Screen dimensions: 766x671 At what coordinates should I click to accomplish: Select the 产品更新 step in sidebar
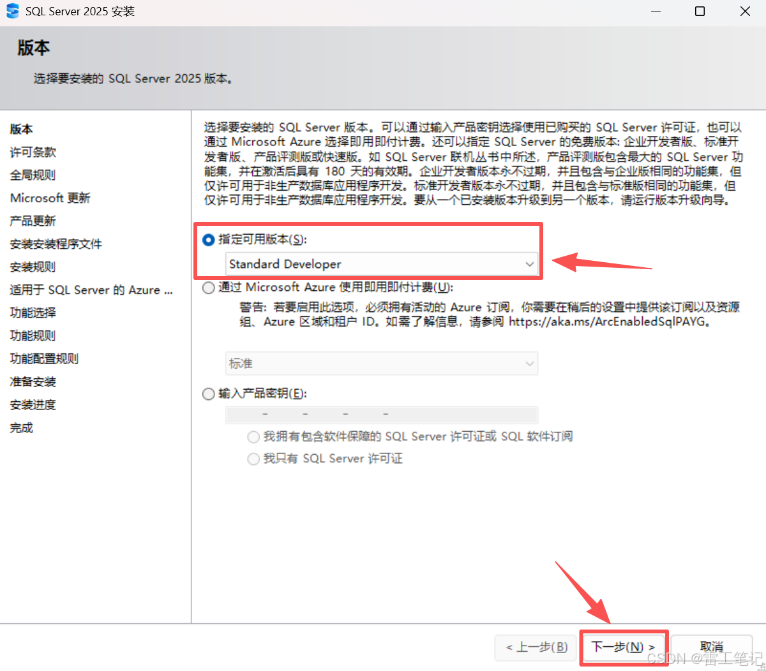33,221
